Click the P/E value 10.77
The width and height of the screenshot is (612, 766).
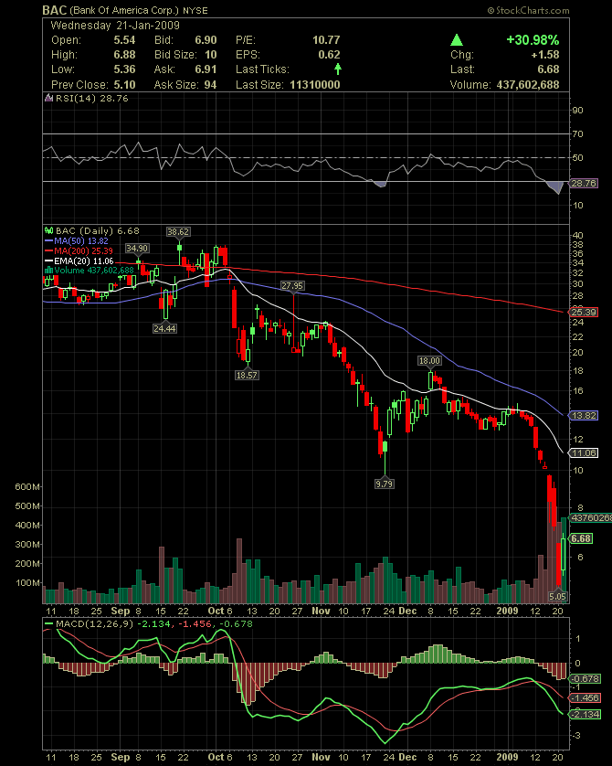point(326,40)
